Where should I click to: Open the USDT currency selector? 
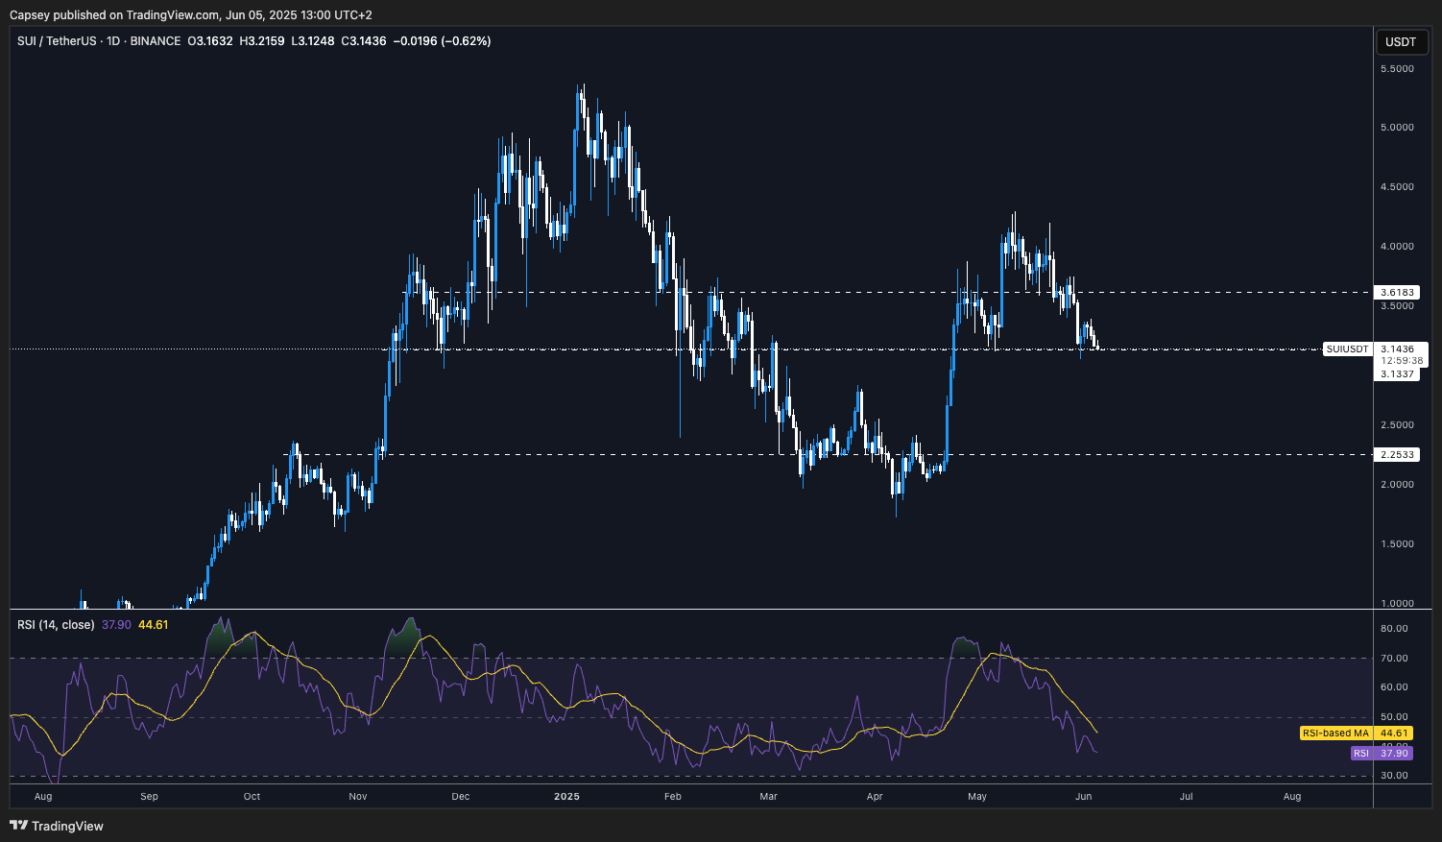(x=1401, y=42)
